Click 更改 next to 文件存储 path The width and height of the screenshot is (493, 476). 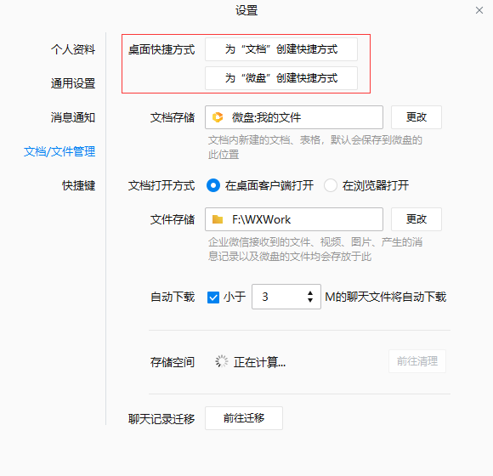(416, 219)
